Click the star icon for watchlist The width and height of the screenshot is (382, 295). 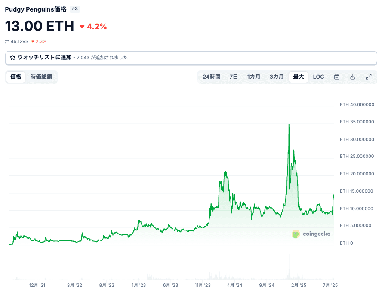point(12,58)
